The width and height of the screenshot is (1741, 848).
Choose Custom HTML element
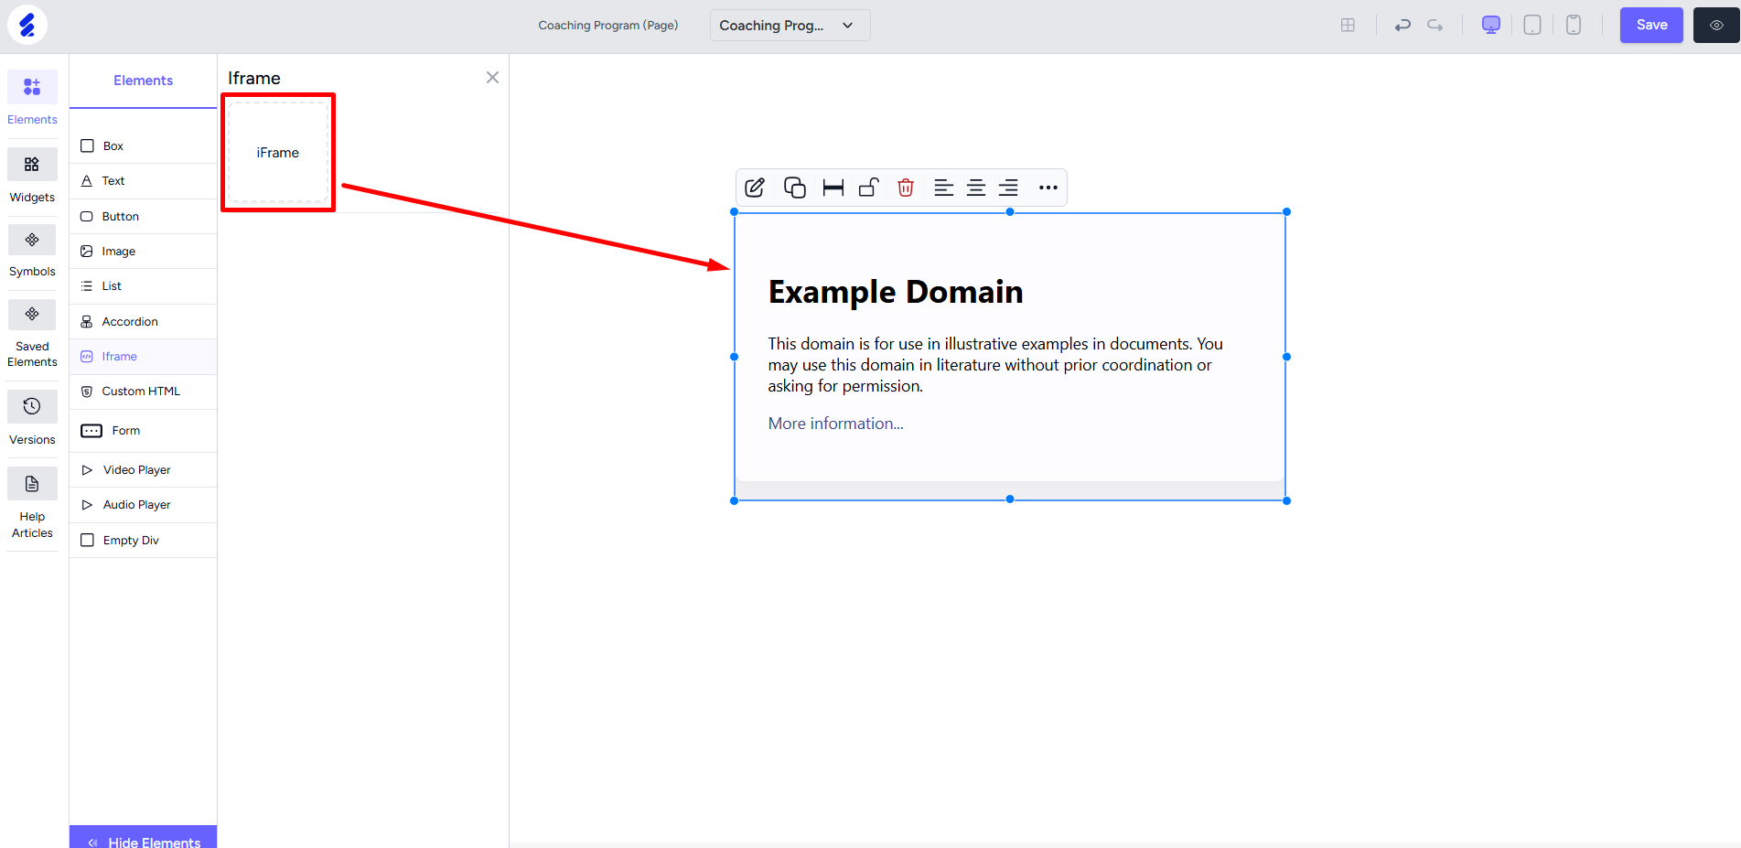pyautogui.click(x=143, y=392)
